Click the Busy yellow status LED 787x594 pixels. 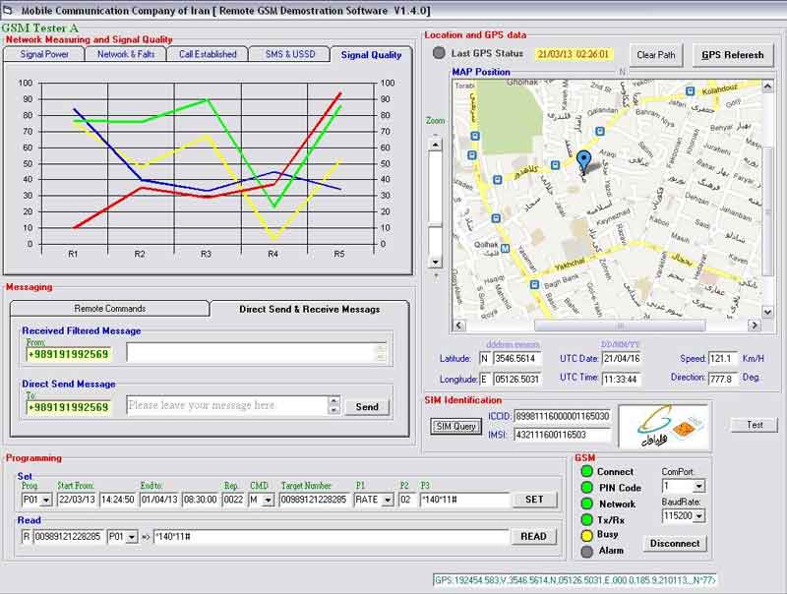(586, 535)
